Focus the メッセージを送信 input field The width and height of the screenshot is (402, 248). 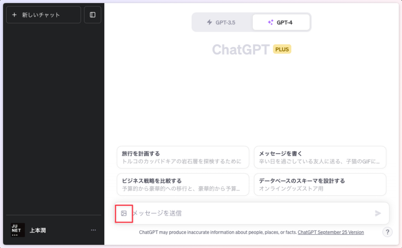pos(251,213)
